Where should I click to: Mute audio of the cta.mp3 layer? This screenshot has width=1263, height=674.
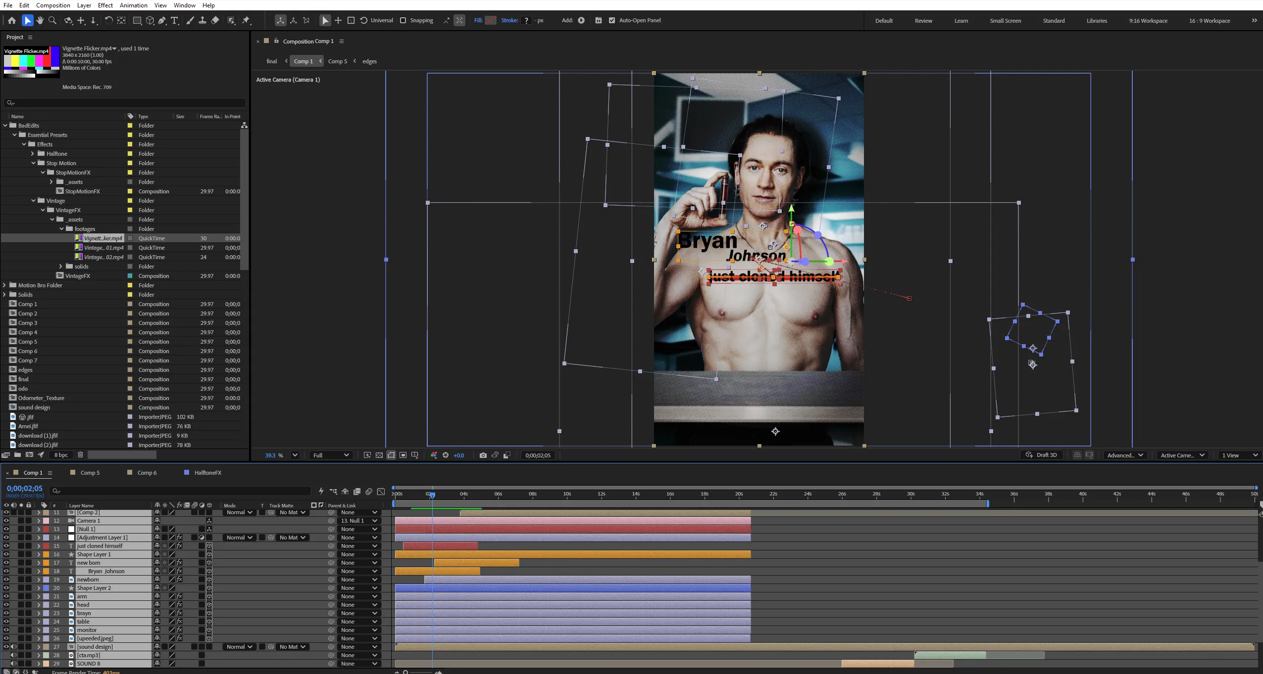(x=14, y=655)
